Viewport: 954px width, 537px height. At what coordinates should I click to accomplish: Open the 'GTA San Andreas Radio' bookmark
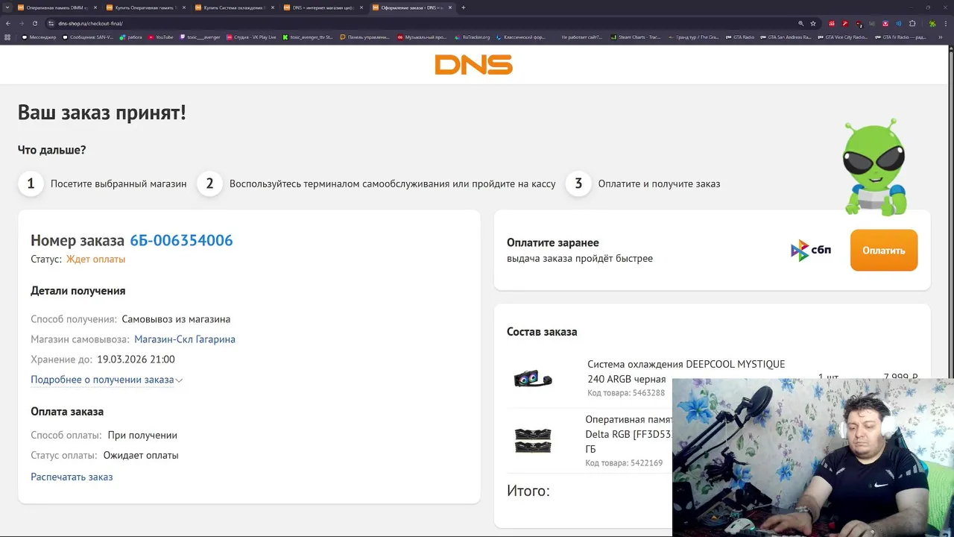point(786,37)
